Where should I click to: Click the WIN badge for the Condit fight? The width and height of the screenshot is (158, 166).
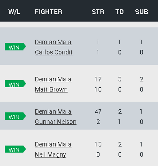pyautogui.click(x=15, y=47)
